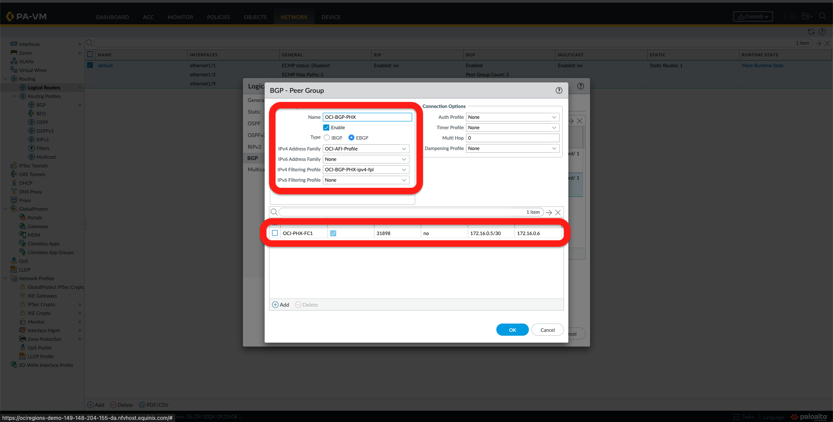This screenshot has width=833, height=422.
Task: Cancel the BGP Peer Group dialog
Action: click(x=547, y=330)
